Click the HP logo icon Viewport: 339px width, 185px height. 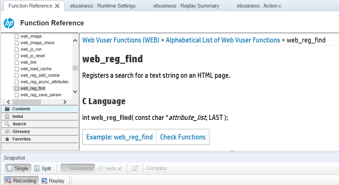[9, 23]
